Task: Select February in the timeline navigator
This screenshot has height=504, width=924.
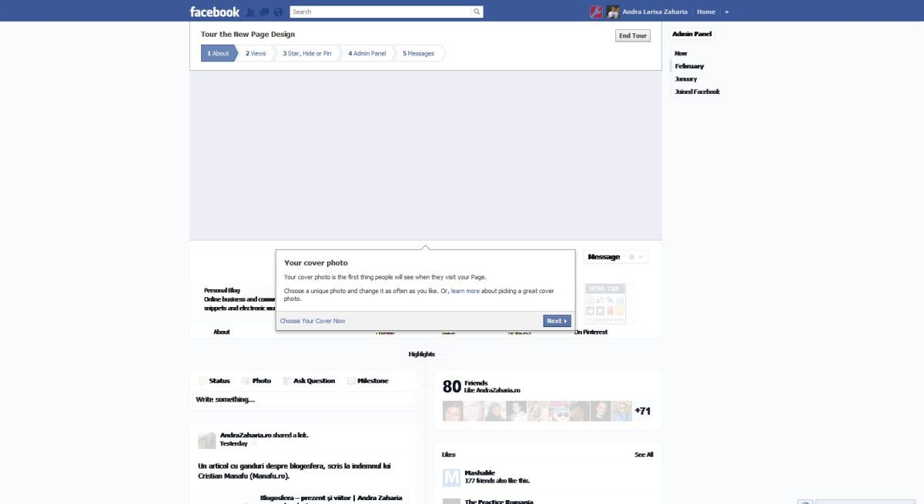Action: click(x=689, y=66)
